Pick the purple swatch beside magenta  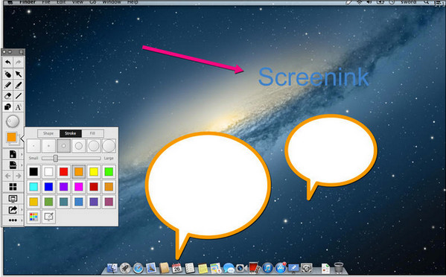[64, 187]
